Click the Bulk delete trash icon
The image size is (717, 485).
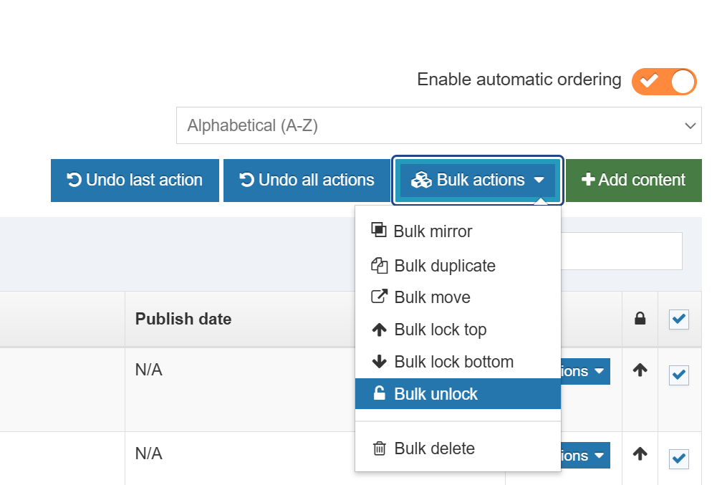pos(379,449)
